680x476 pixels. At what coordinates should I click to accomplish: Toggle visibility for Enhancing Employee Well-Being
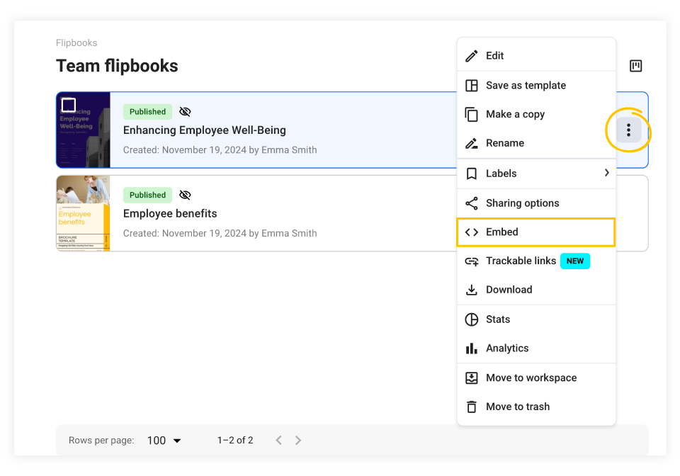click(185, 111)
